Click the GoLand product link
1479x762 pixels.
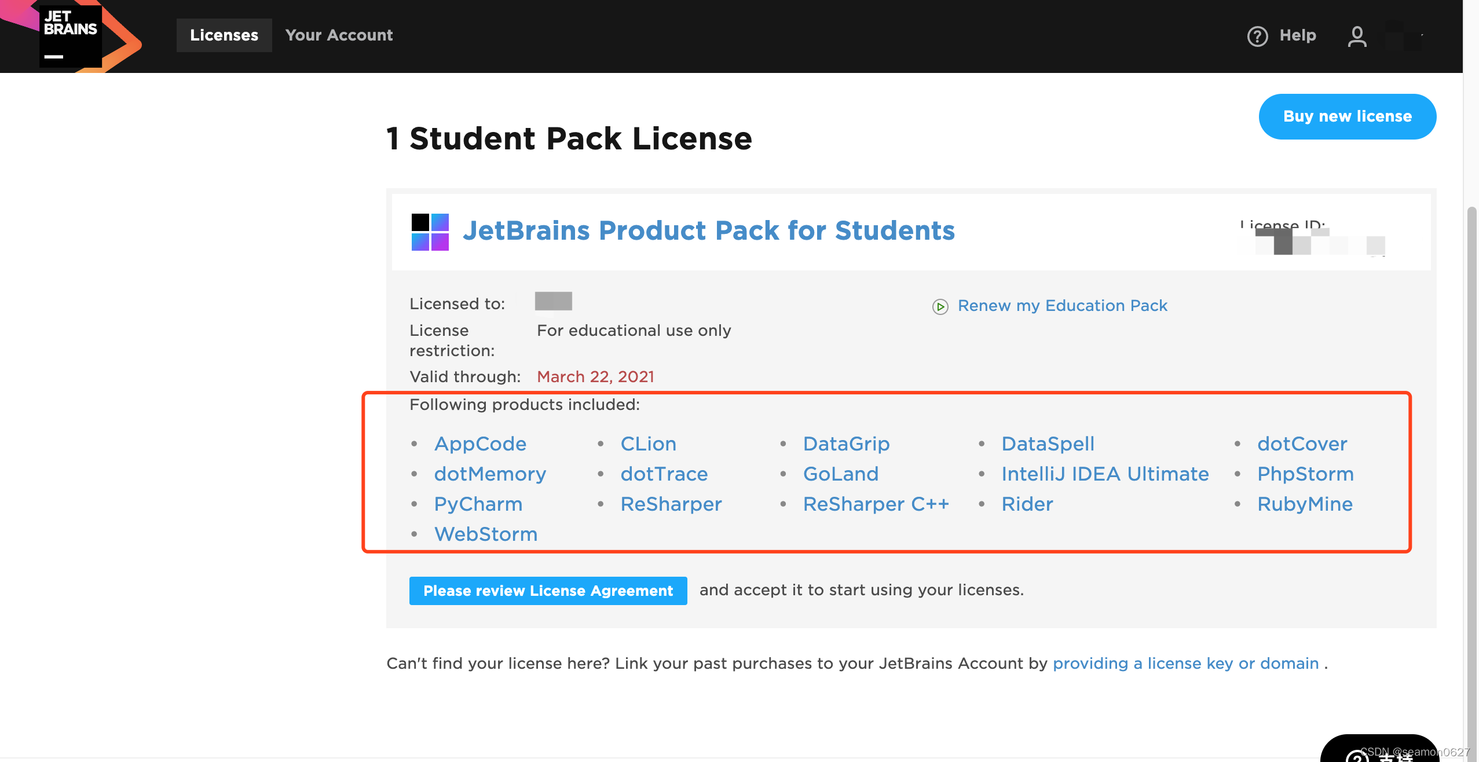pos(840,473)
